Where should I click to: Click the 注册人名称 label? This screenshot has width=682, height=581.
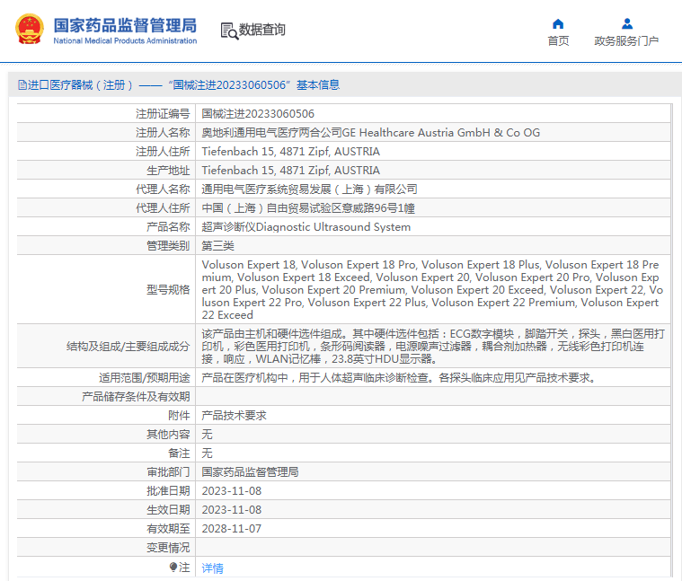tap(163, 133)
